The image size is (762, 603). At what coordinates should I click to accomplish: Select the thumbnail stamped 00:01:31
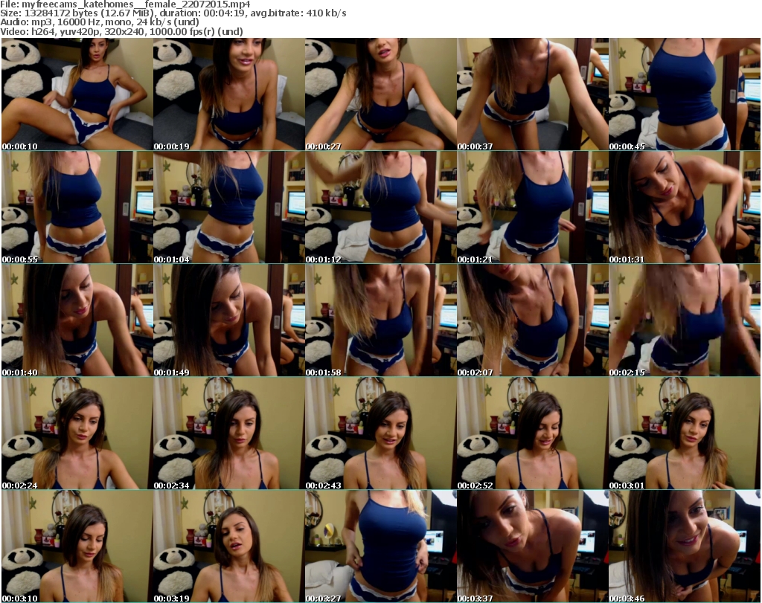click(685, 207)
